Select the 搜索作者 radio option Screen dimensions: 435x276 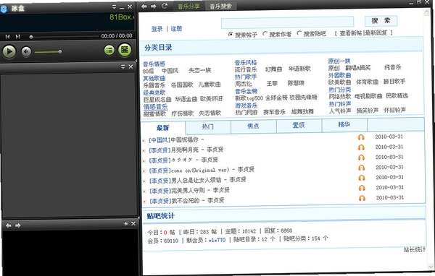265,34
